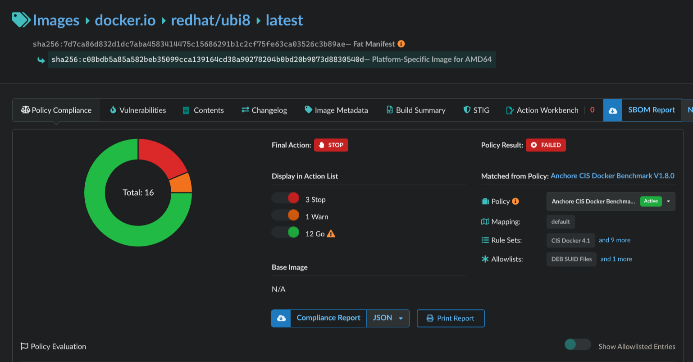The image size is (693, 362).
Task: Expand rule sets via 'and 9 more'
Action: (x=614, y=240)
